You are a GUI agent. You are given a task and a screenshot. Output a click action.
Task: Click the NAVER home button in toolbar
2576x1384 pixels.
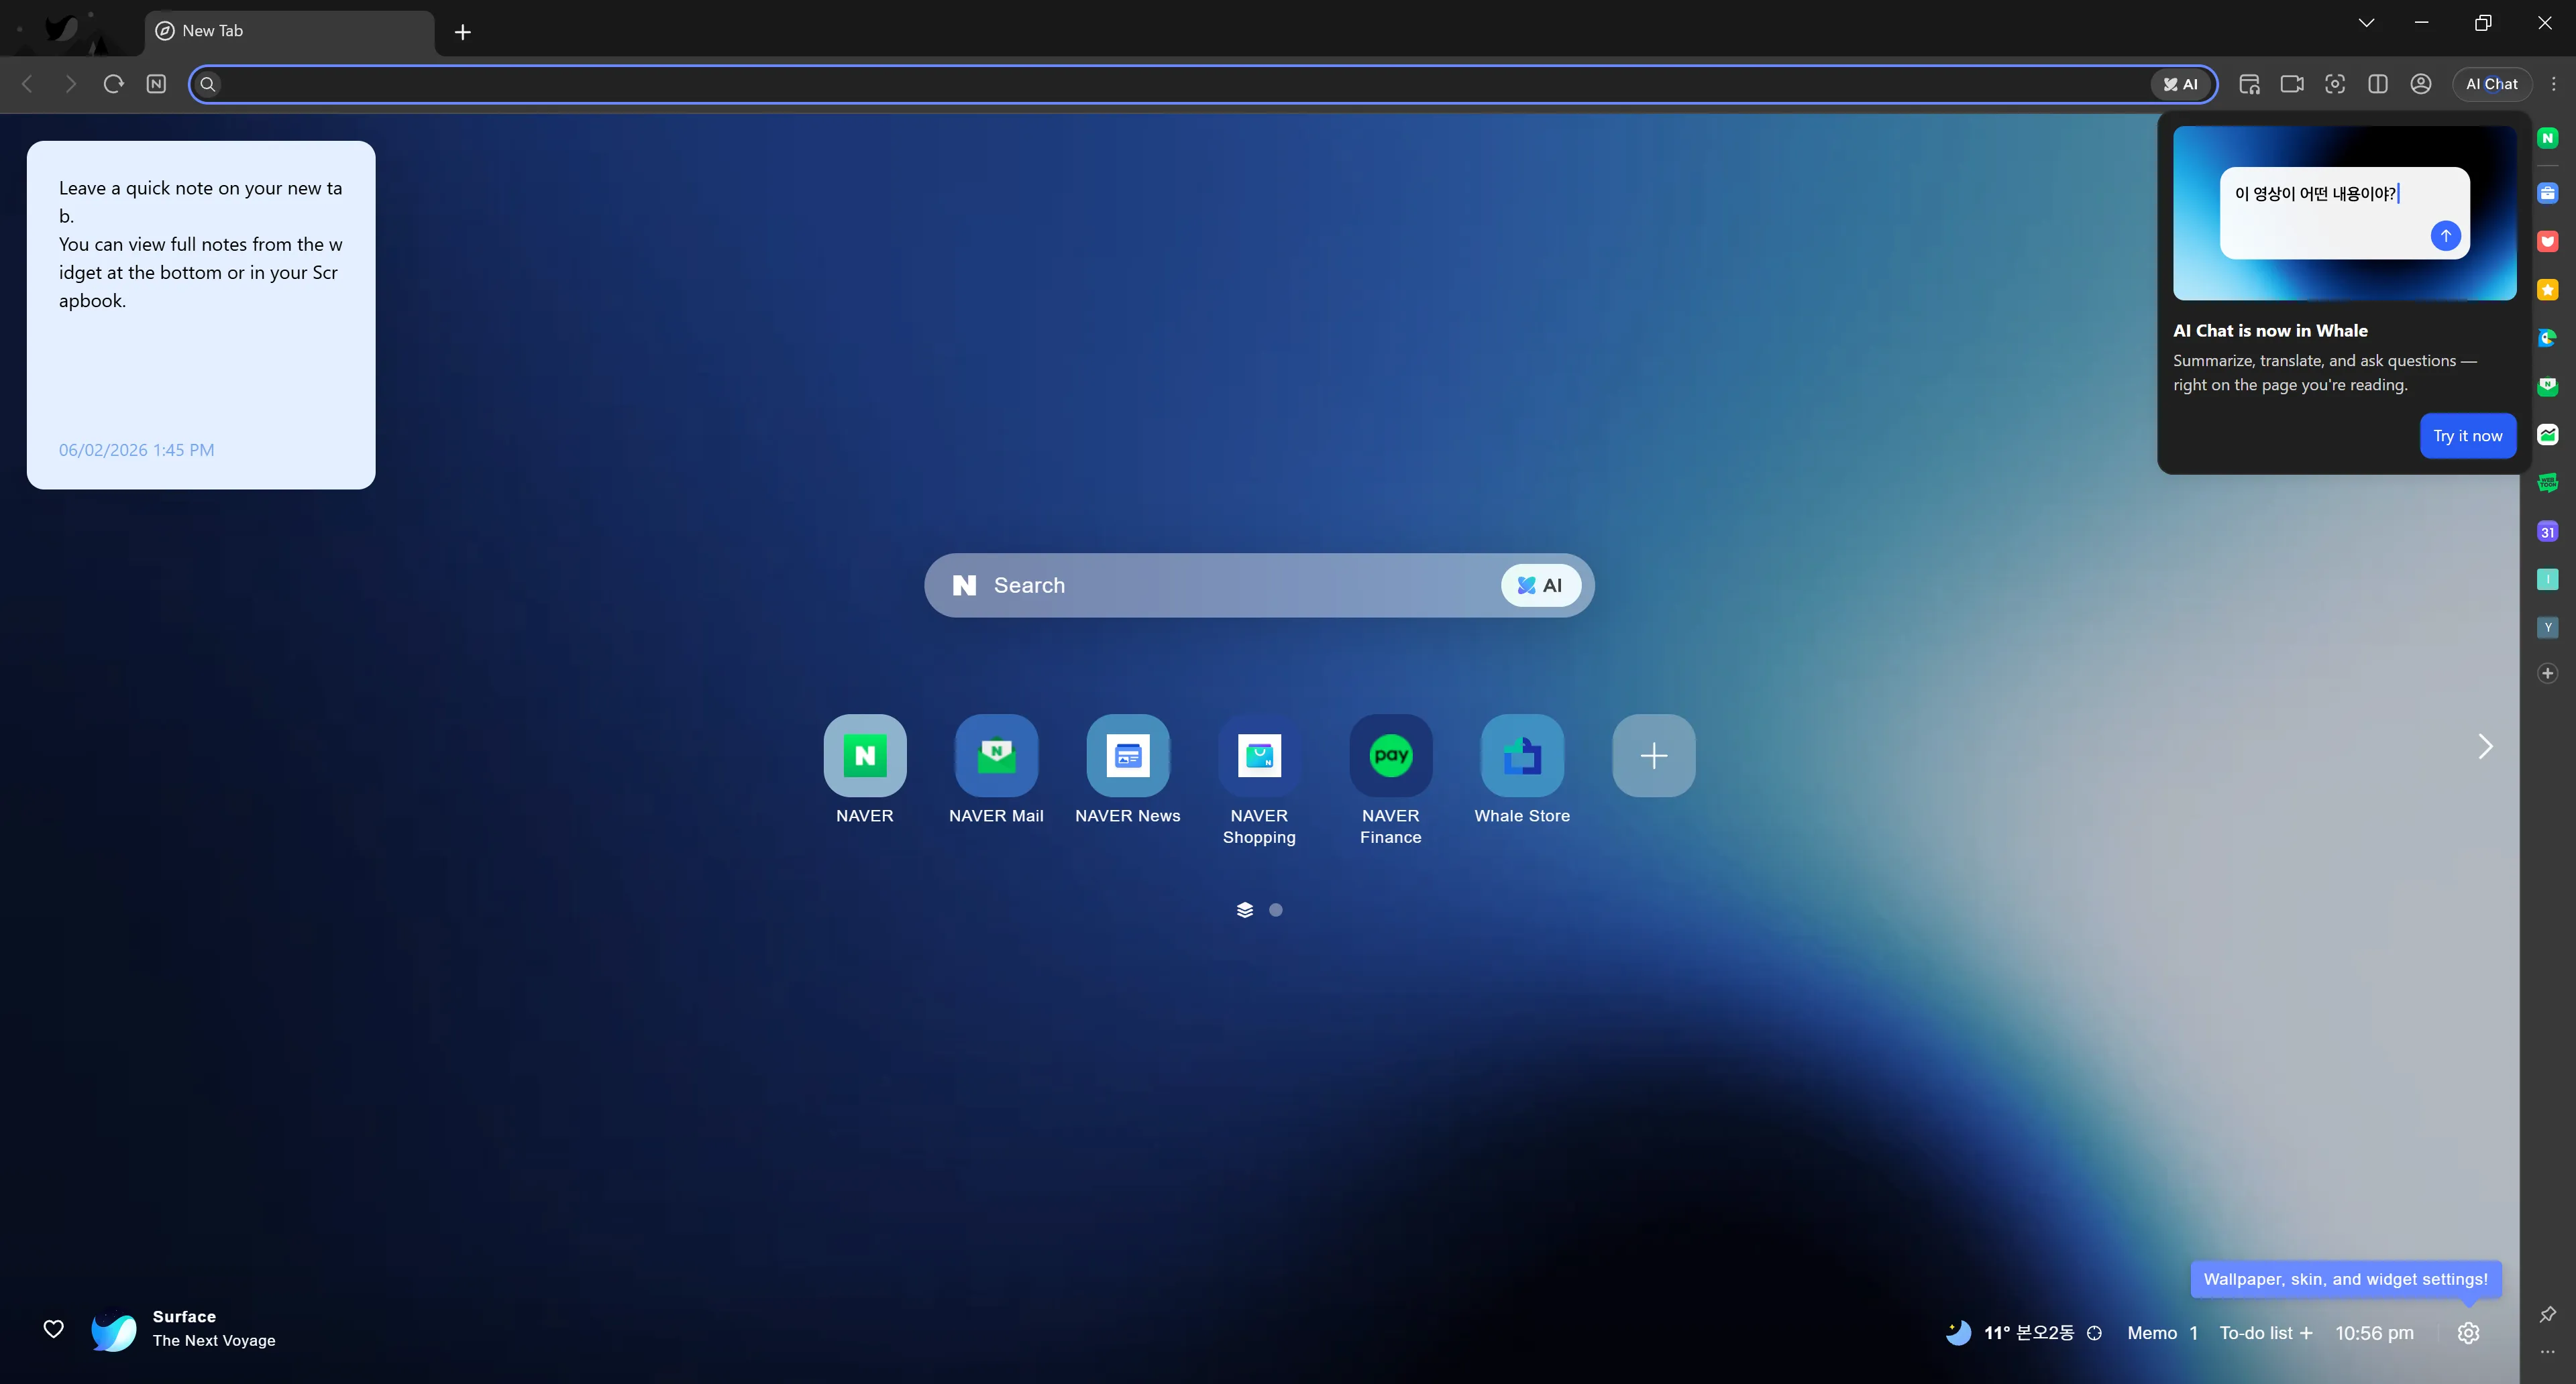(x=156, y=84)
